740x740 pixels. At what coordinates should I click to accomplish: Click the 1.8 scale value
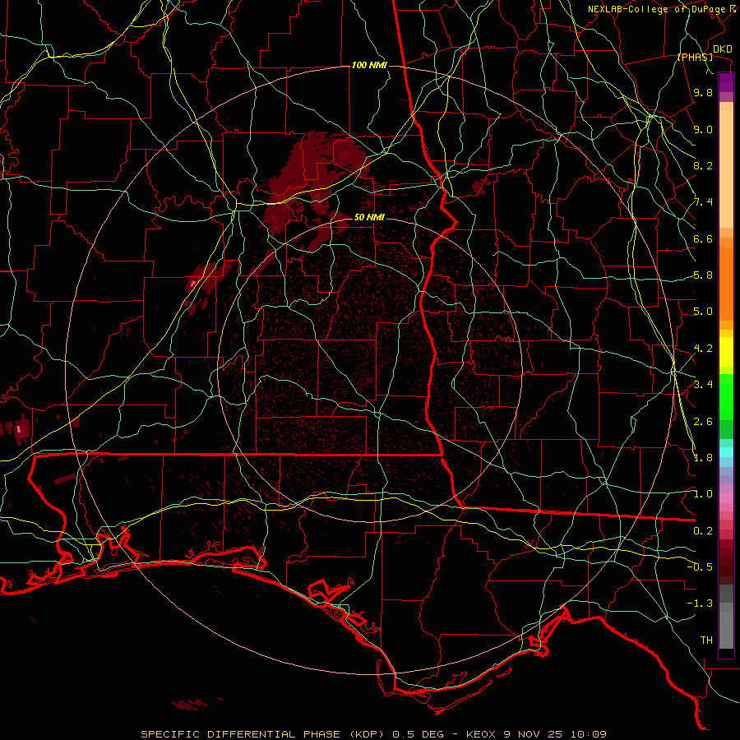pyautogui.click(x=703, y=458)
